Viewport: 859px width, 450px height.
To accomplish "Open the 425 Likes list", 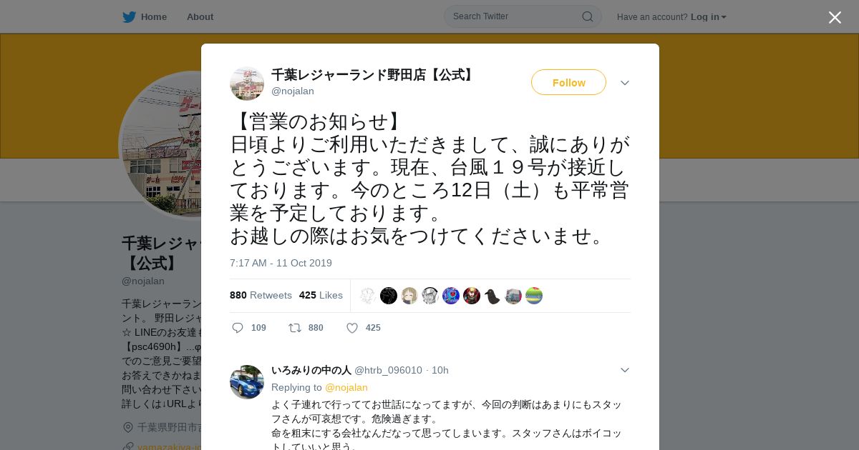I will (321, 295).
